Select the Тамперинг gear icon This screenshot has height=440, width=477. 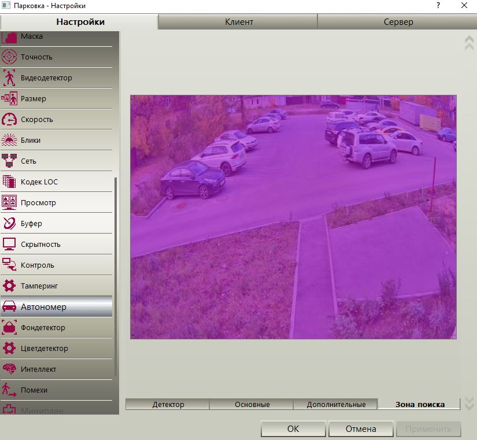click(x=9, y=286)
